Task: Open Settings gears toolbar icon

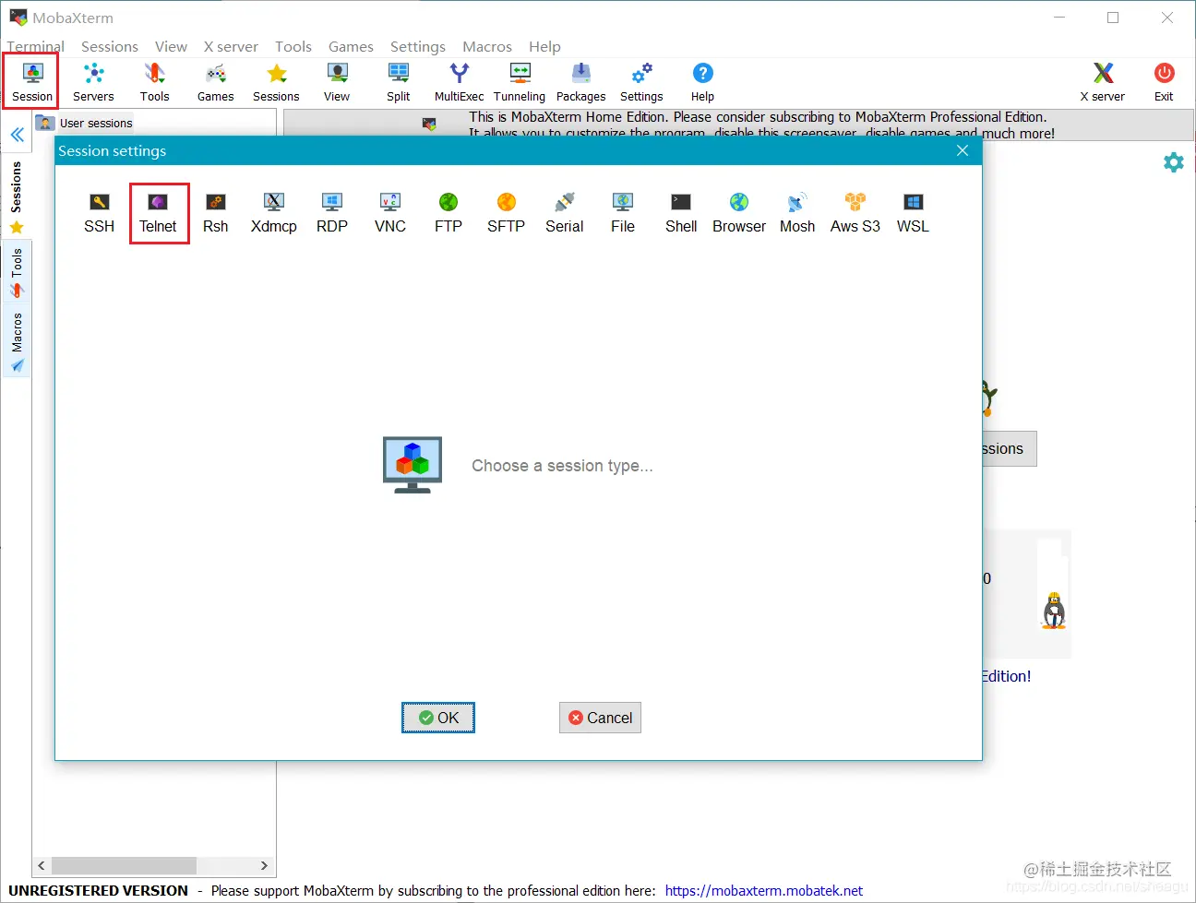Action: (641, 82)
